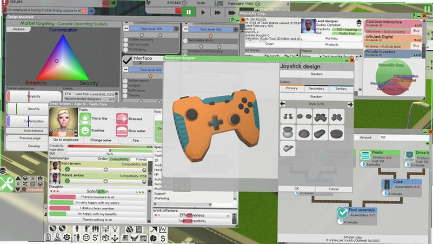
Task: Order relationships by Friends
Action: click(141, 160)
